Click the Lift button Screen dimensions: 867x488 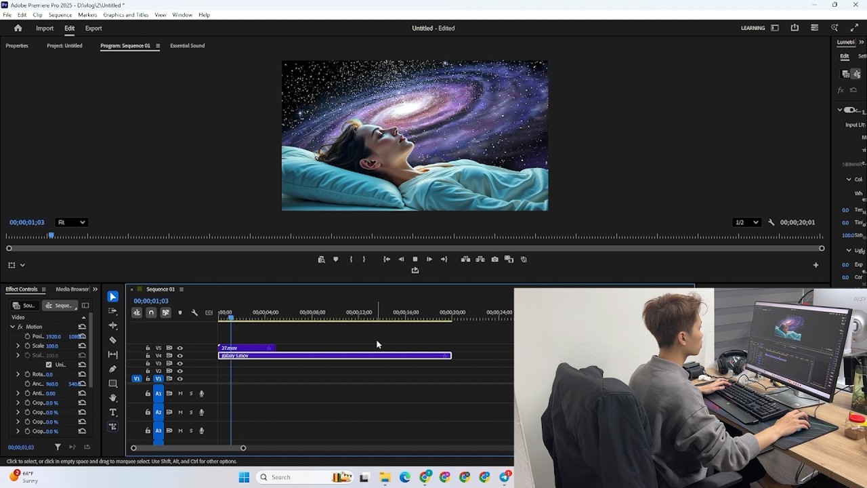465,259
